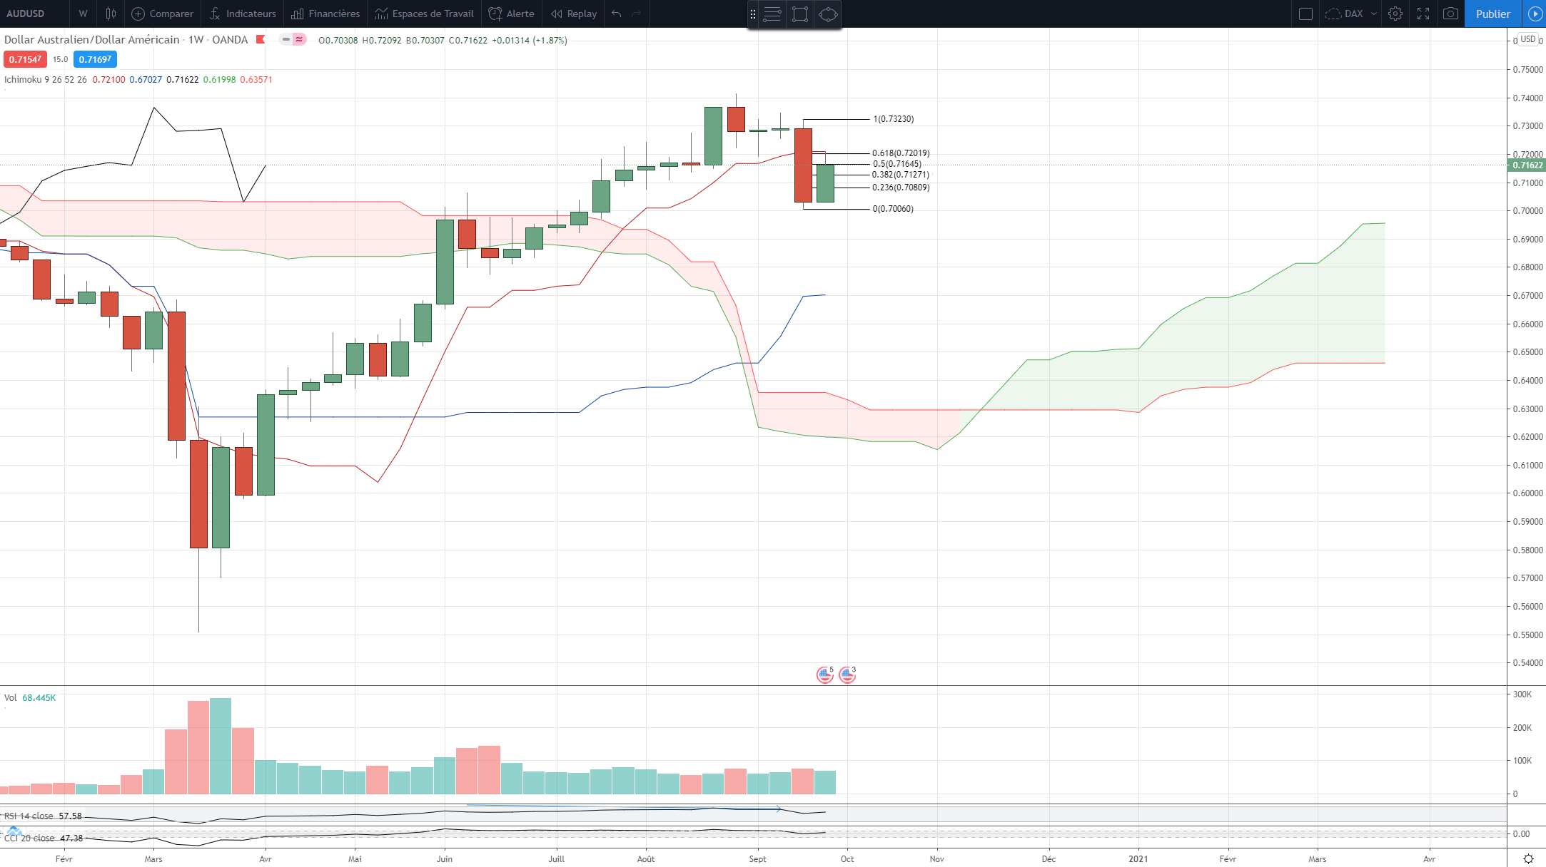This screenshot has height=867, width=1546.
Task: Click the Fibonacci 0.618(0.72019) level label
Action: pos(901,153)
